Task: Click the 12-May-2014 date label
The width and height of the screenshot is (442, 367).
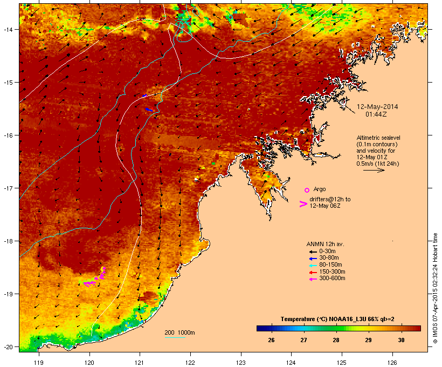Action: pos(377,107)
